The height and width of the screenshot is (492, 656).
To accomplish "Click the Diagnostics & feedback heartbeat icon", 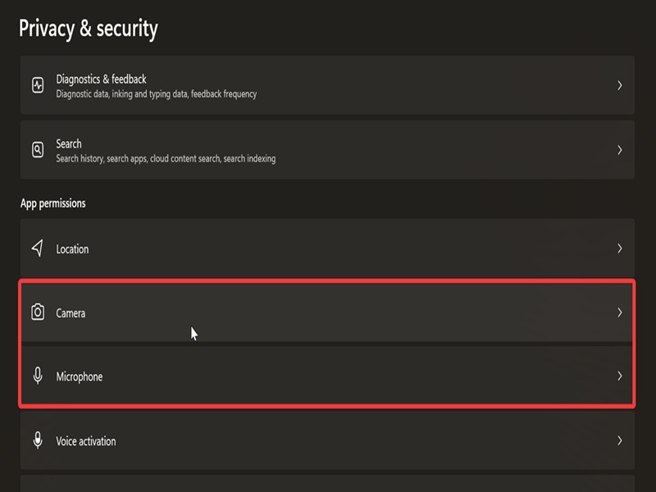I will point(38,85).
